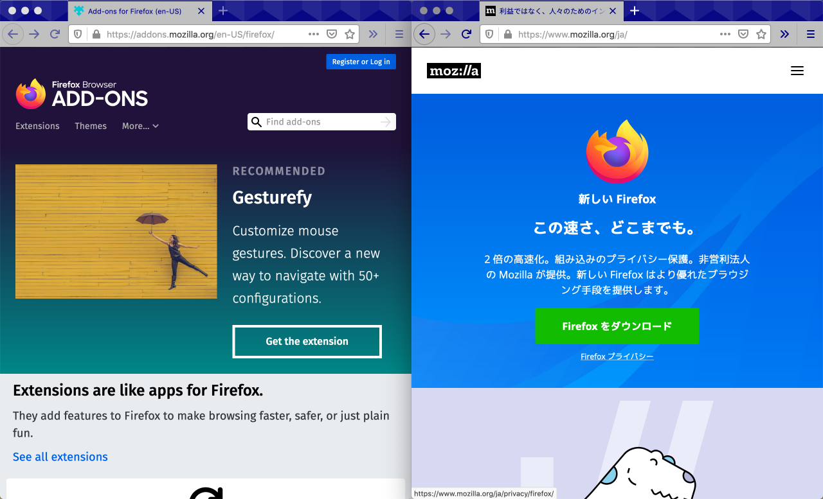Open the Extensions section link

[37, 126]
